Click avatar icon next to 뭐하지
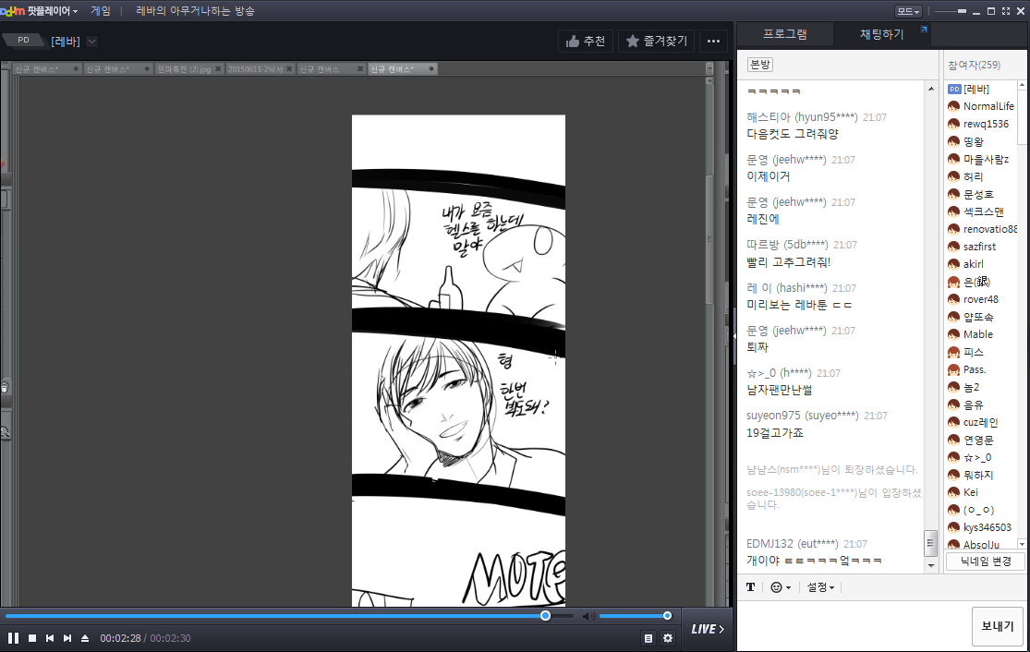Viewport: 1030px width, 652px height. click(x=954, y=475)
